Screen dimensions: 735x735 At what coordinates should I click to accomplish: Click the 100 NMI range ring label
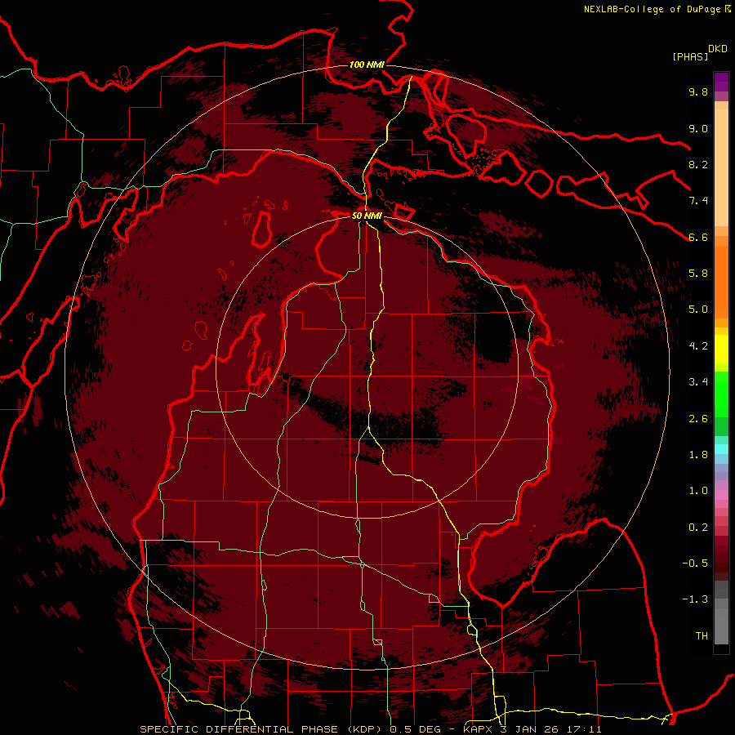click(x=367, y=65)
